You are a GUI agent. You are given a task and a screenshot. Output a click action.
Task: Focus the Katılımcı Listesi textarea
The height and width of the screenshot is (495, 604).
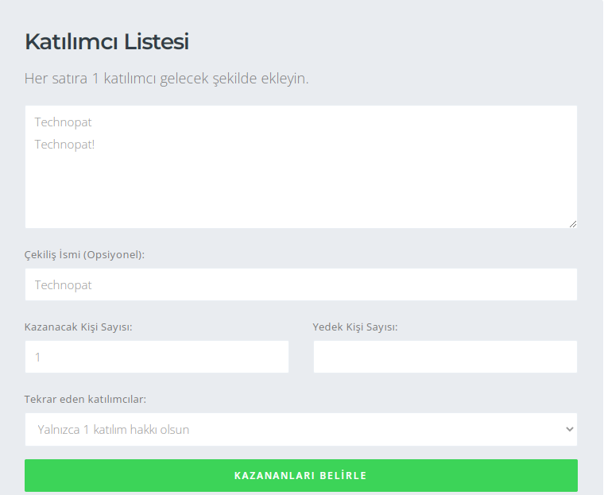300,167
